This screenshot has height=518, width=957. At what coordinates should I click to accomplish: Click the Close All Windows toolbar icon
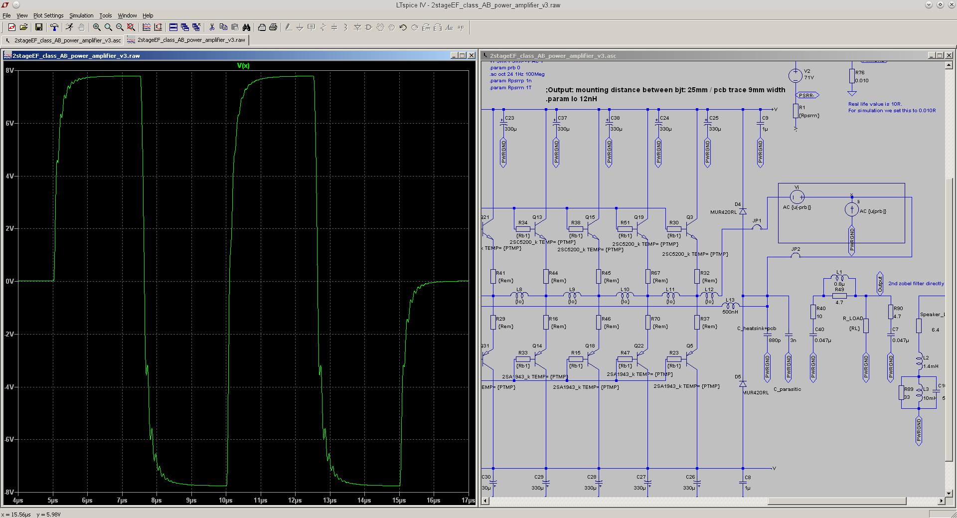pos(196,27)
